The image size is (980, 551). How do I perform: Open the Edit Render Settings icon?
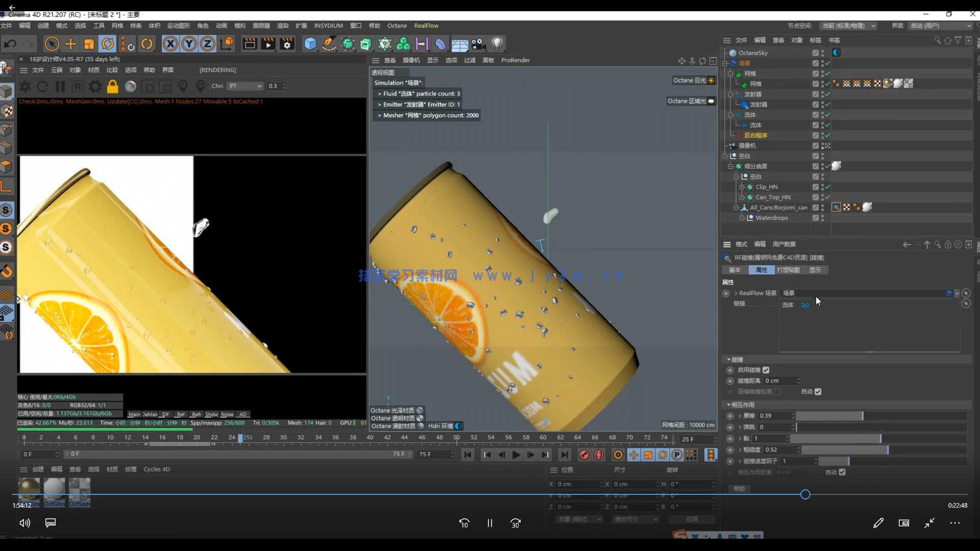pos(287,44)
